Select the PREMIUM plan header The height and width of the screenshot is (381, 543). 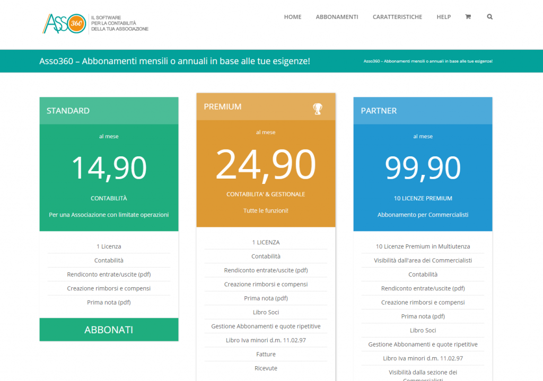(266, 107)
